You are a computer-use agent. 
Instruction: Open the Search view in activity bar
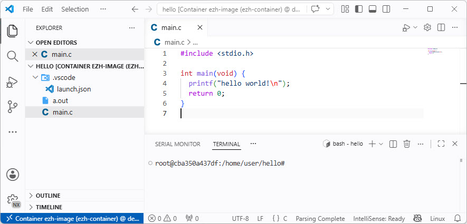coord(13,56)
